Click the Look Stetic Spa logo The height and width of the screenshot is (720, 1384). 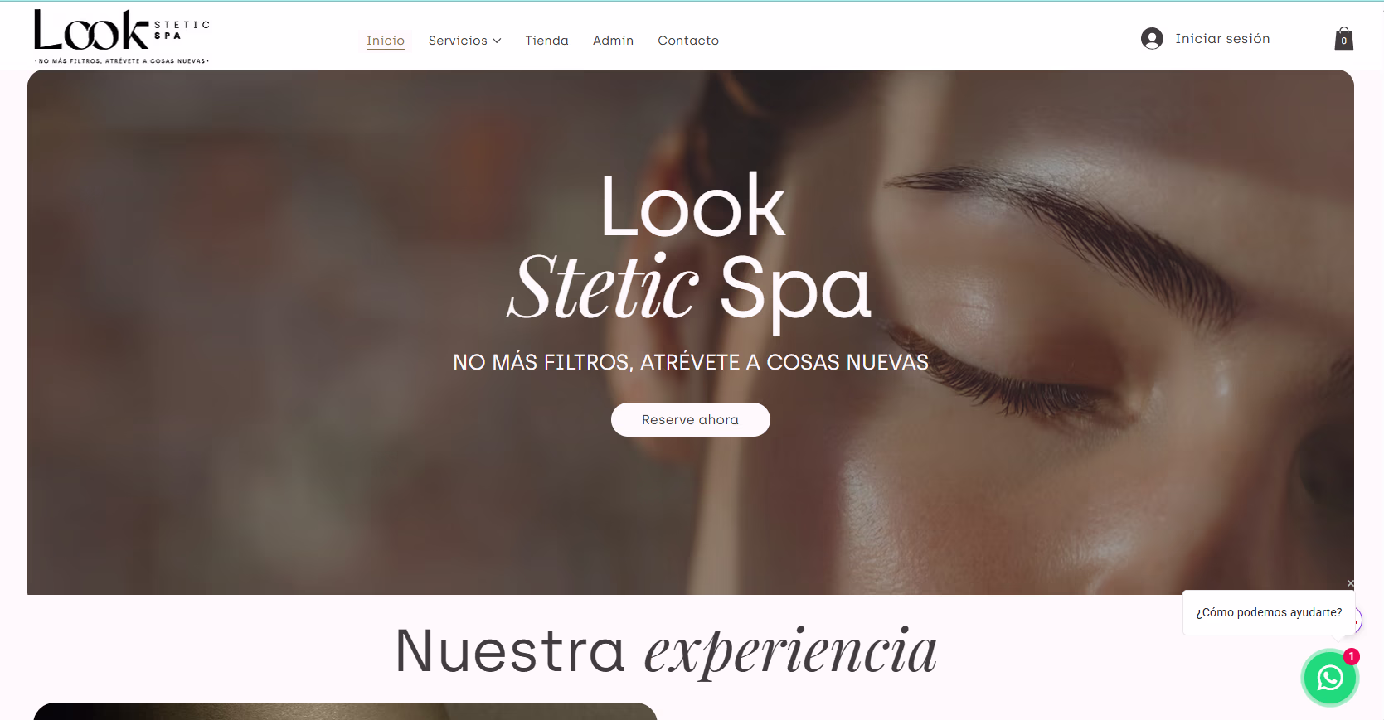point(121,36)
